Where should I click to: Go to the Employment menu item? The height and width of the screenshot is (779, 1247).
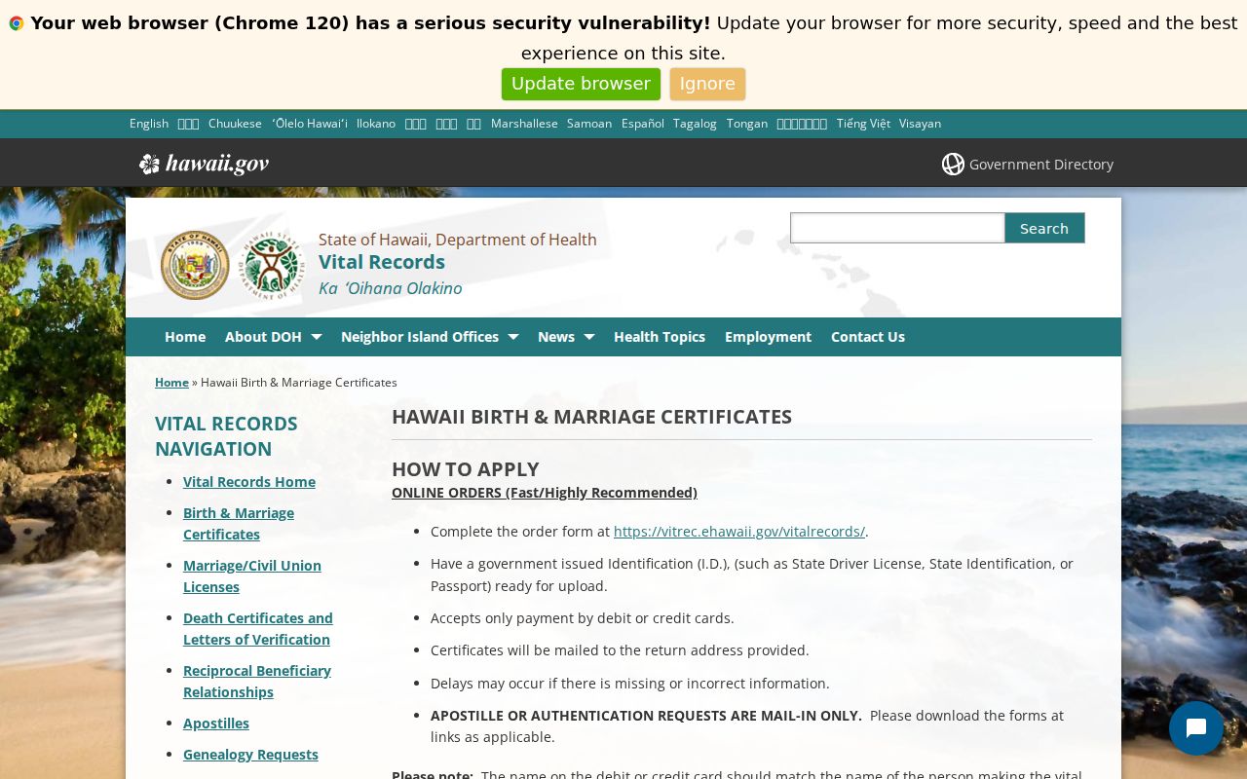pos(768,337)
